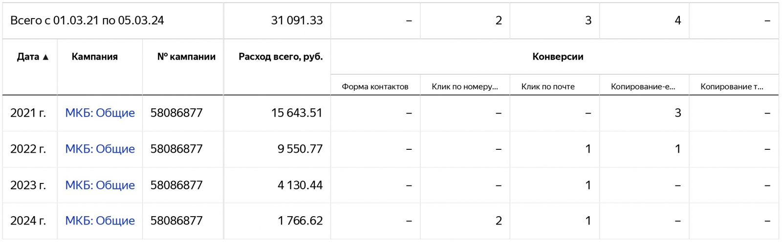Viewport: 782px width, 242px height.
Task: Open the МКБ: Общие link in the 2021 row
Action: pos(100,113)
